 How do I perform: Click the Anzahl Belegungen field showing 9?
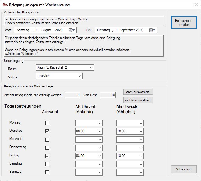click(x=73, y=95)
